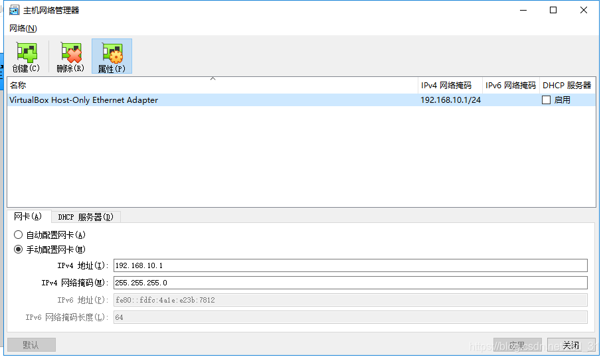Close the window with the X button
Screen dimensions: 605x359
583,10
